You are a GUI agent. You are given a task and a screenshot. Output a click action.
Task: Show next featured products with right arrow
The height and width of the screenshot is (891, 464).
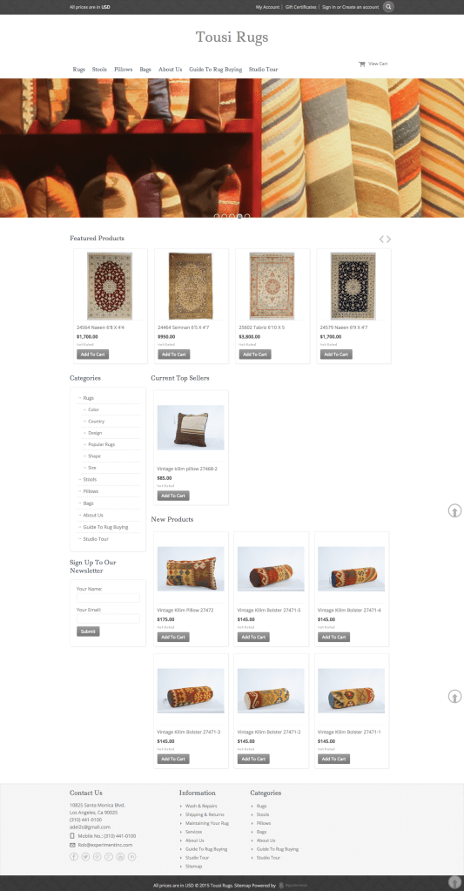(389, 240)
